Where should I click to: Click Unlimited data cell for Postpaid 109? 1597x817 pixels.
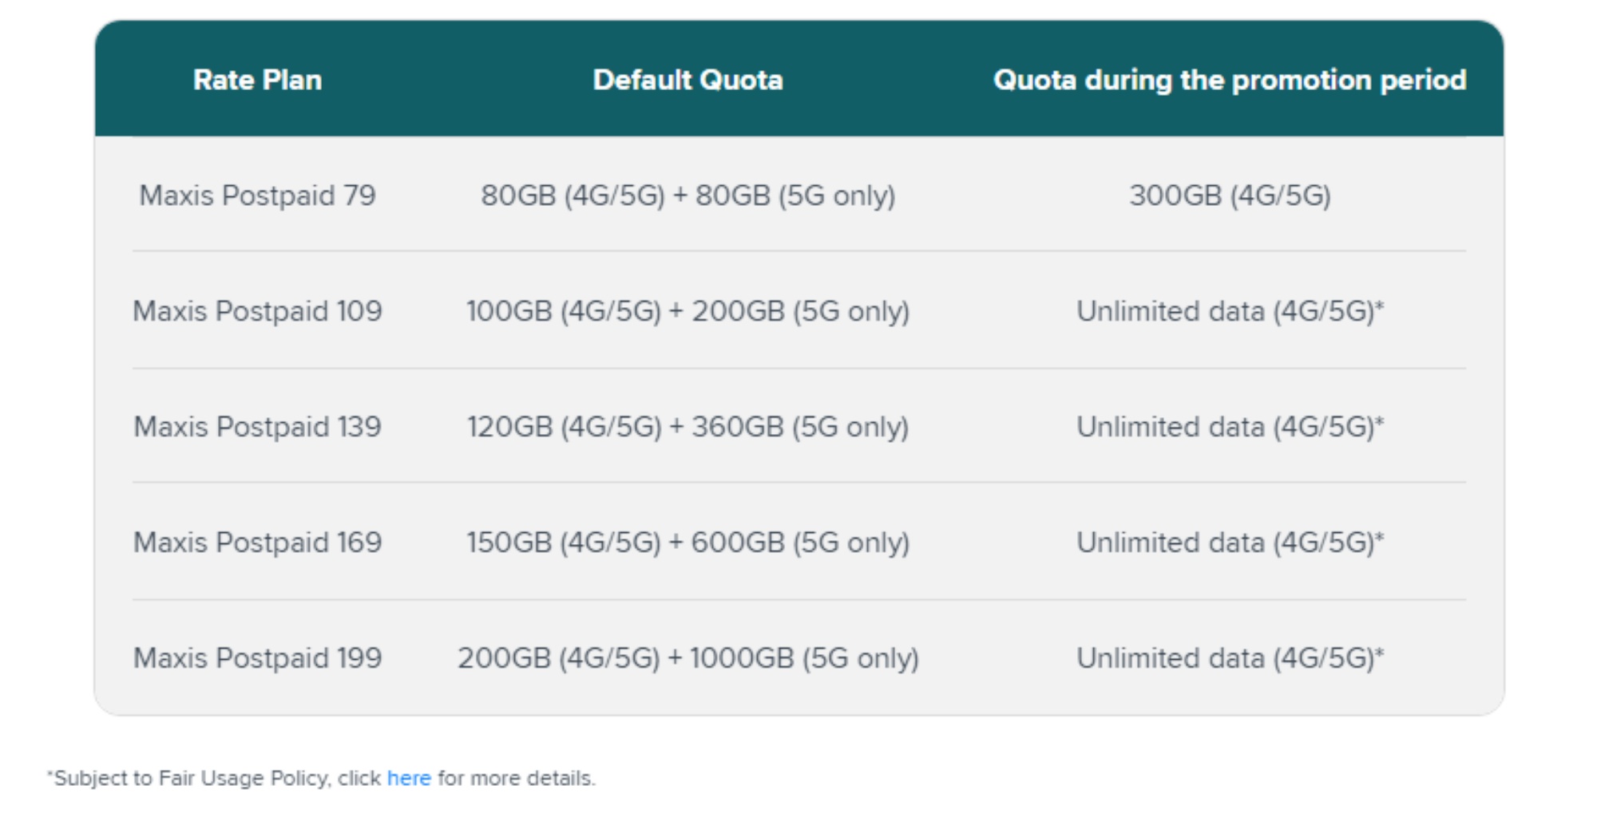click(x=1230, y=311)
